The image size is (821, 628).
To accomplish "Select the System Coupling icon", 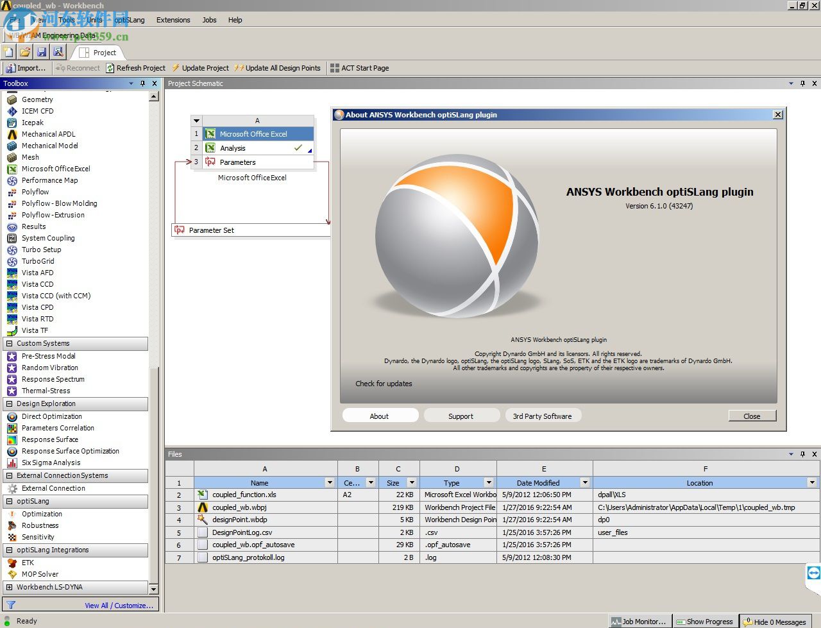I will click(12, 238).
